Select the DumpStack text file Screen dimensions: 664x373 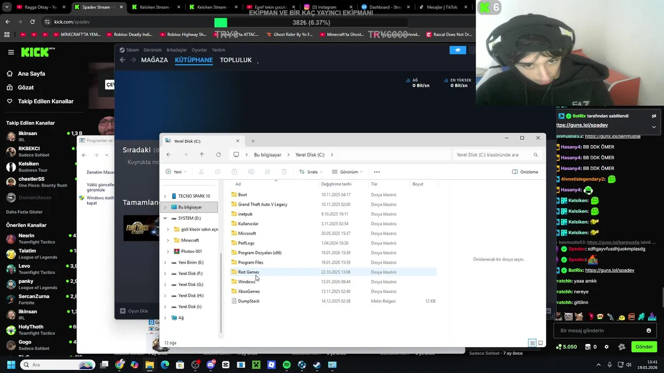click(333, 301)
